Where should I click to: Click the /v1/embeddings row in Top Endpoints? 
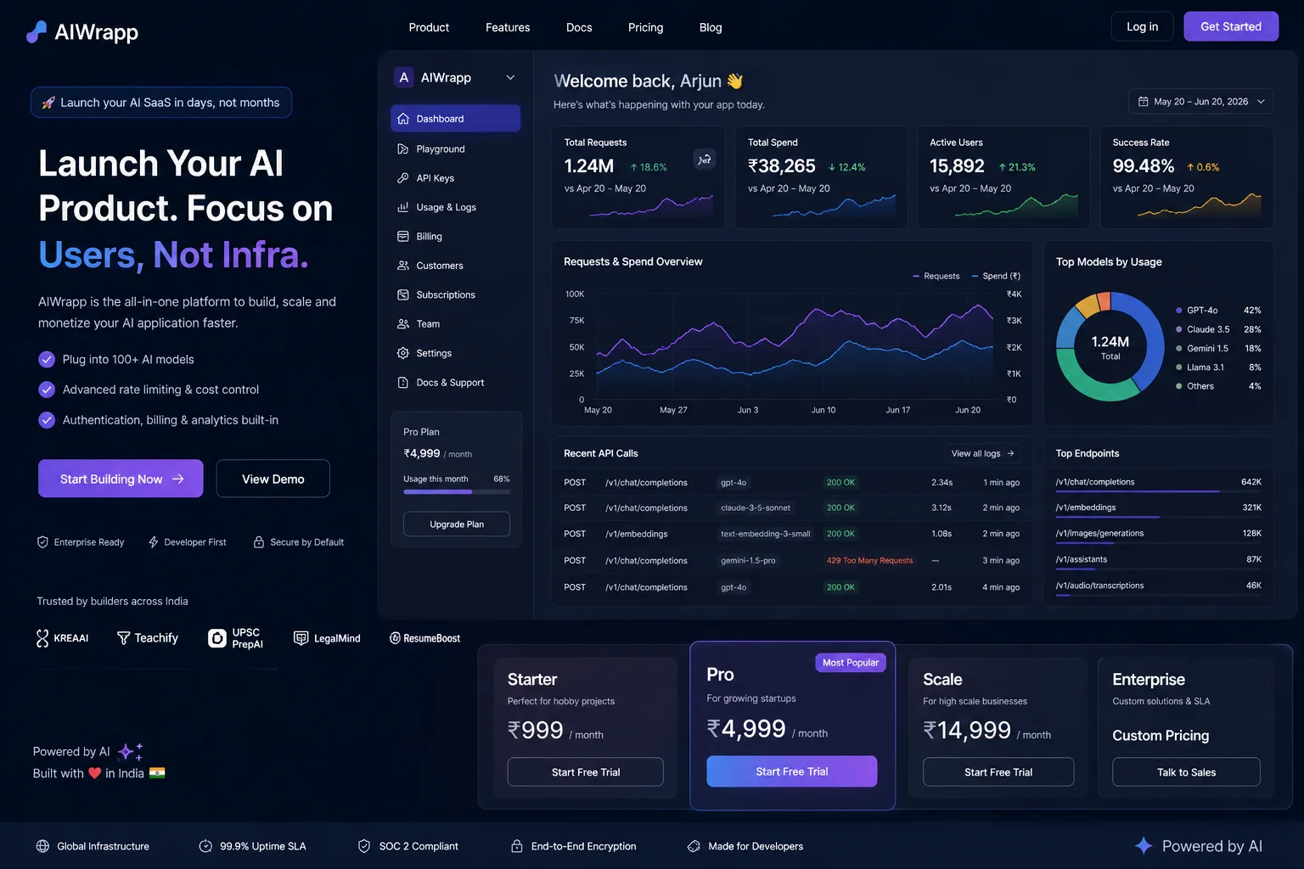[1158, 509]
